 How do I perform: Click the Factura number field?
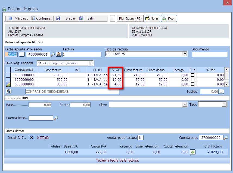82,55
